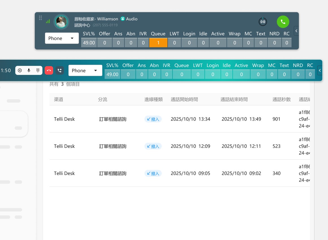The image size is (328, 240).
Task: Select Telli Desk in the 523 seconds row
Action: pyautogui.click(x=64, y=146)
